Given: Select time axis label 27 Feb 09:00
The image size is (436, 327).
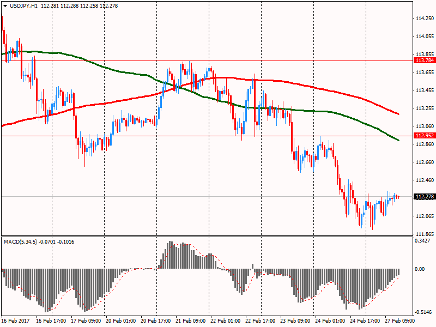Looking at the screenshot, I should pos(400,320).
